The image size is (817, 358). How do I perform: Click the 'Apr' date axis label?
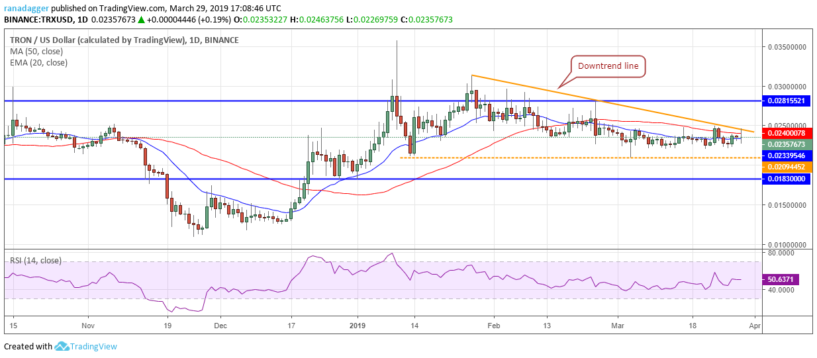tap(755, 326)
